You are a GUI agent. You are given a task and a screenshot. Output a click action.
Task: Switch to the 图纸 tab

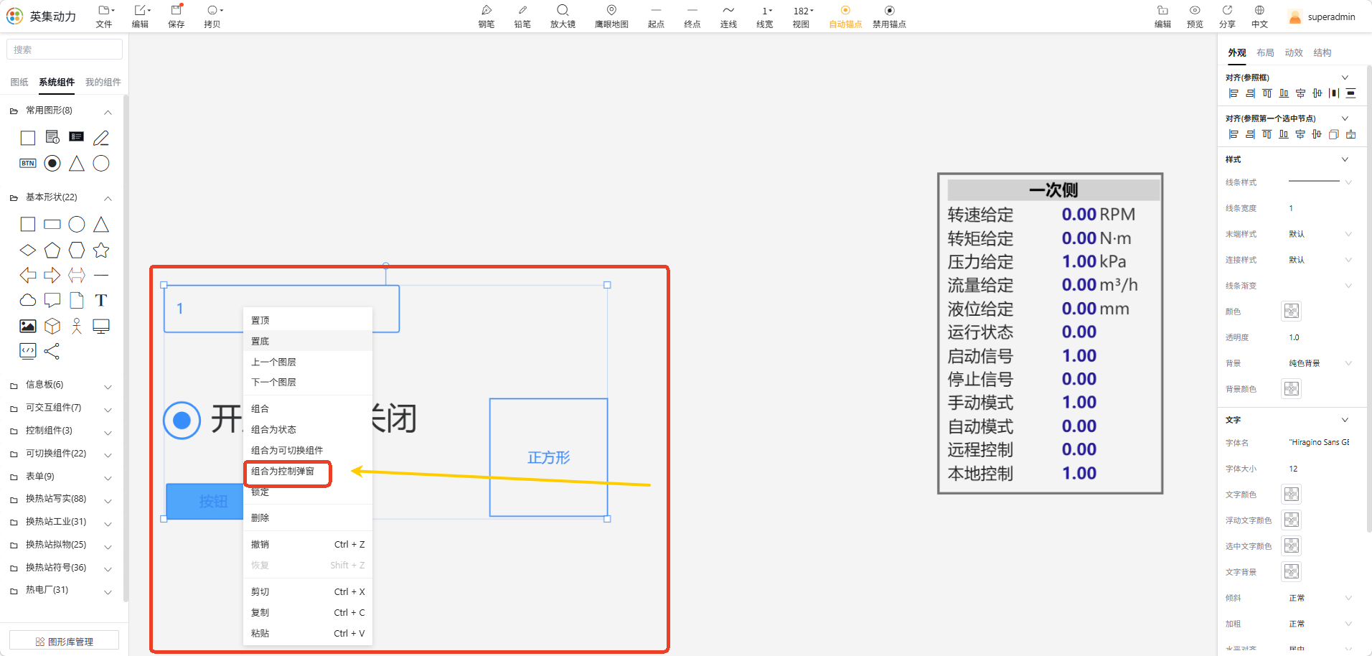coord(19,83)
